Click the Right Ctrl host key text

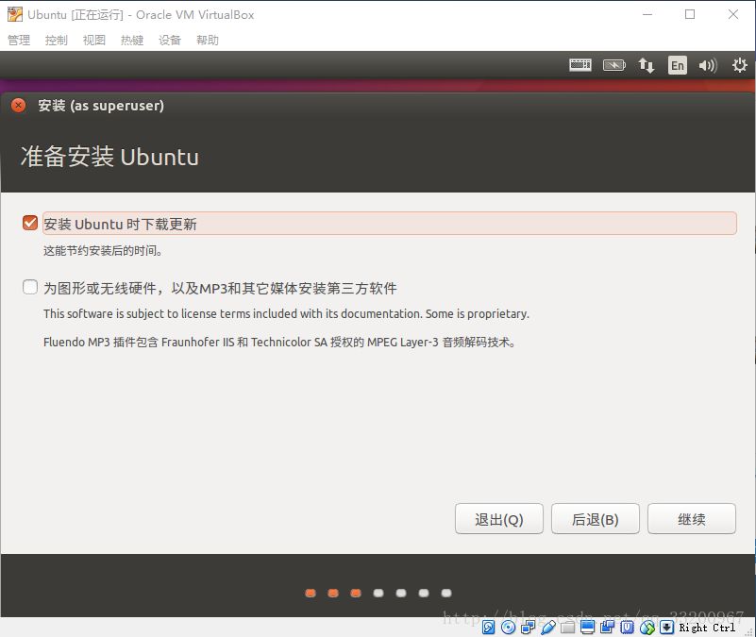(x=707, y=628)
